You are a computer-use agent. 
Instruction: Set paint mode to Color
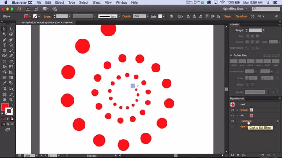[x=4, y=118]
